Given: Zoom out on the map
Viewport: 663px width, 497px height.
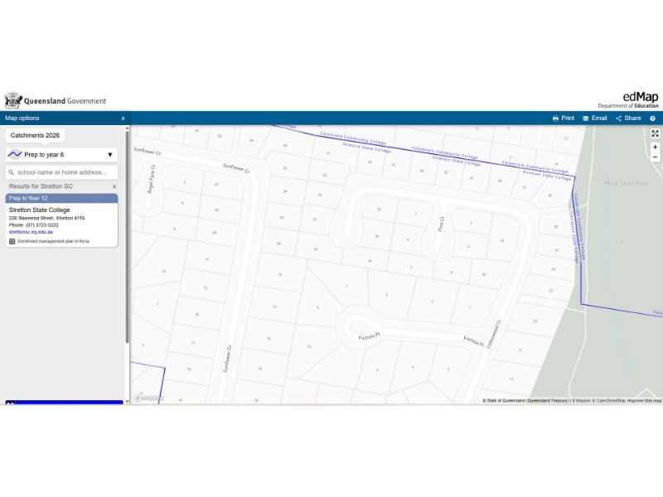Looking at the screenshot, I should tap(655, 157).
